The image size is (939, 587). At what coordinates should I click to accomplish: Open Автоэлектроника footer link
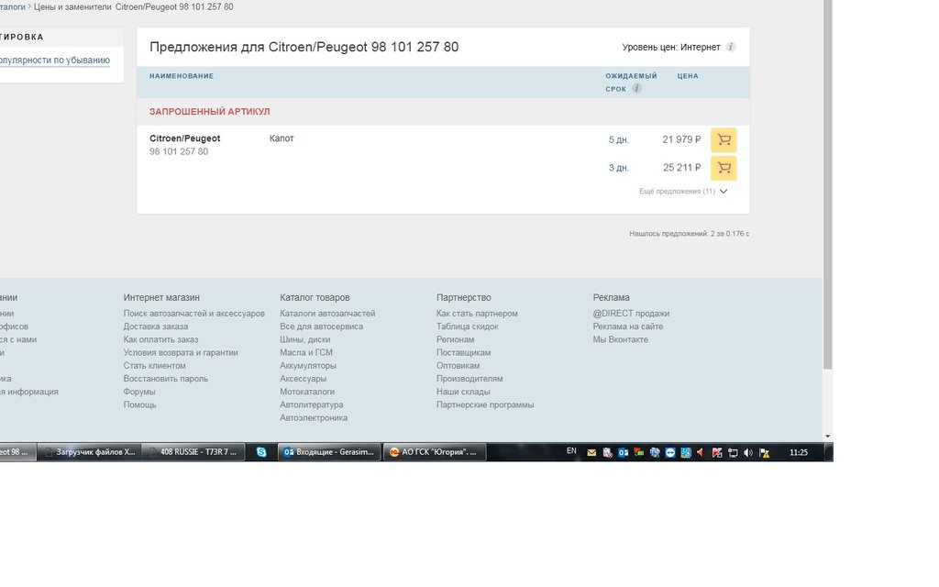pyautogui.click(x=314, y=418)
